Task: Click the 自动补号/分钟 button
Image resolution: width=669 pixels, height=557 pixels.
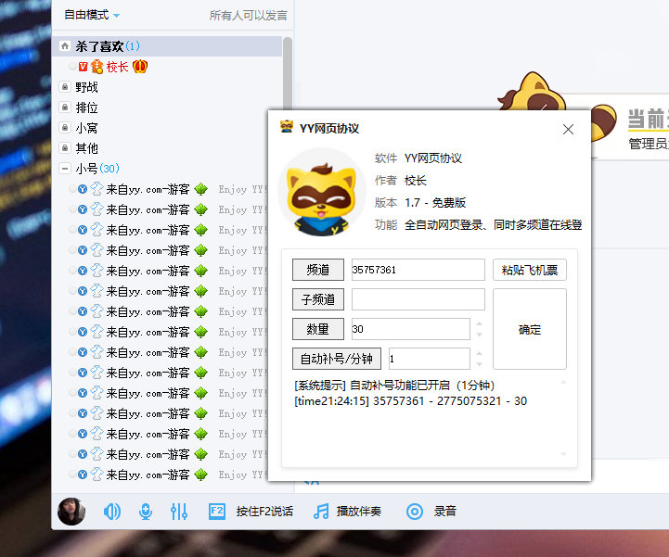Action: click(x=337, y=359)
